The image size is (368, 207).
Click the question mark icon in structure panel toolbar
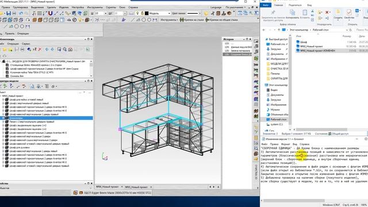click(x=11, y=86)
